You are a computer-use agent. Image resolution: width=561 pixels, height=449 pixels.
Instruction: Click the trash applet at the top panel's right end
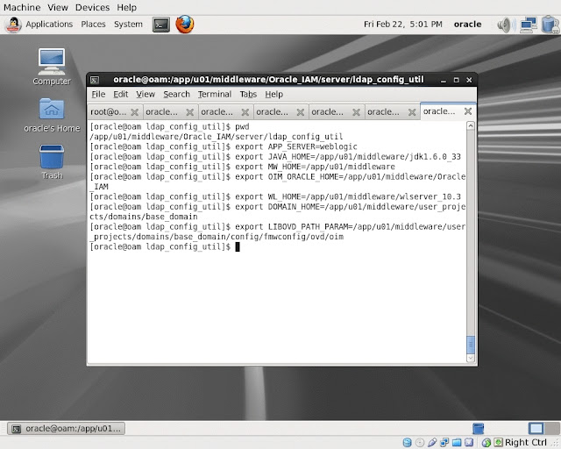point(550,25)
